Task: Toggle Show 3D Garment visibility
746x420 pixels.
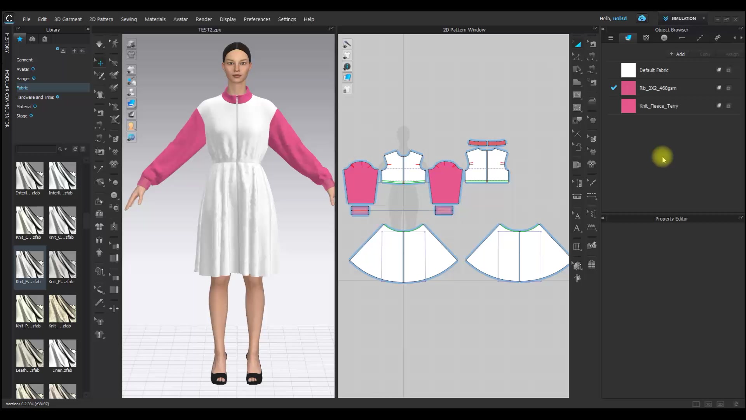Action: 131,70
